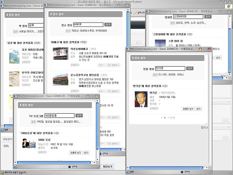Image resolution: width=233 pixels, height=175 pixels.
Task: Click 지도 함께넣기 for 의정숯불바베큐
Action: pos(113,65)
